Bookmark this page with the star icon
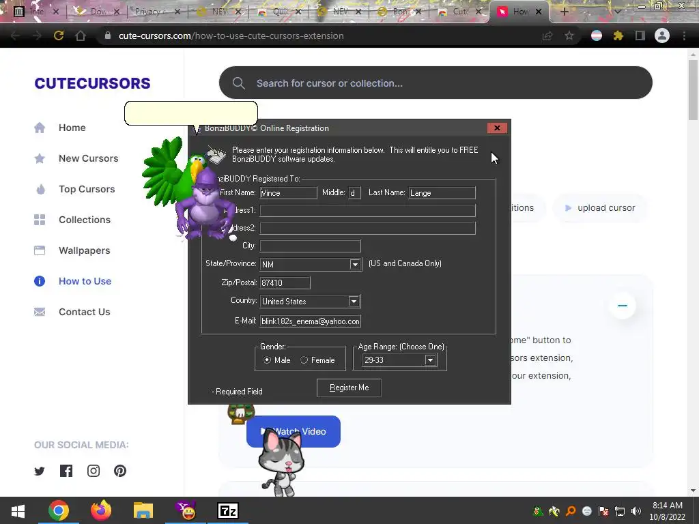This screenshot has height=524, width=699. tap(569, 35)
